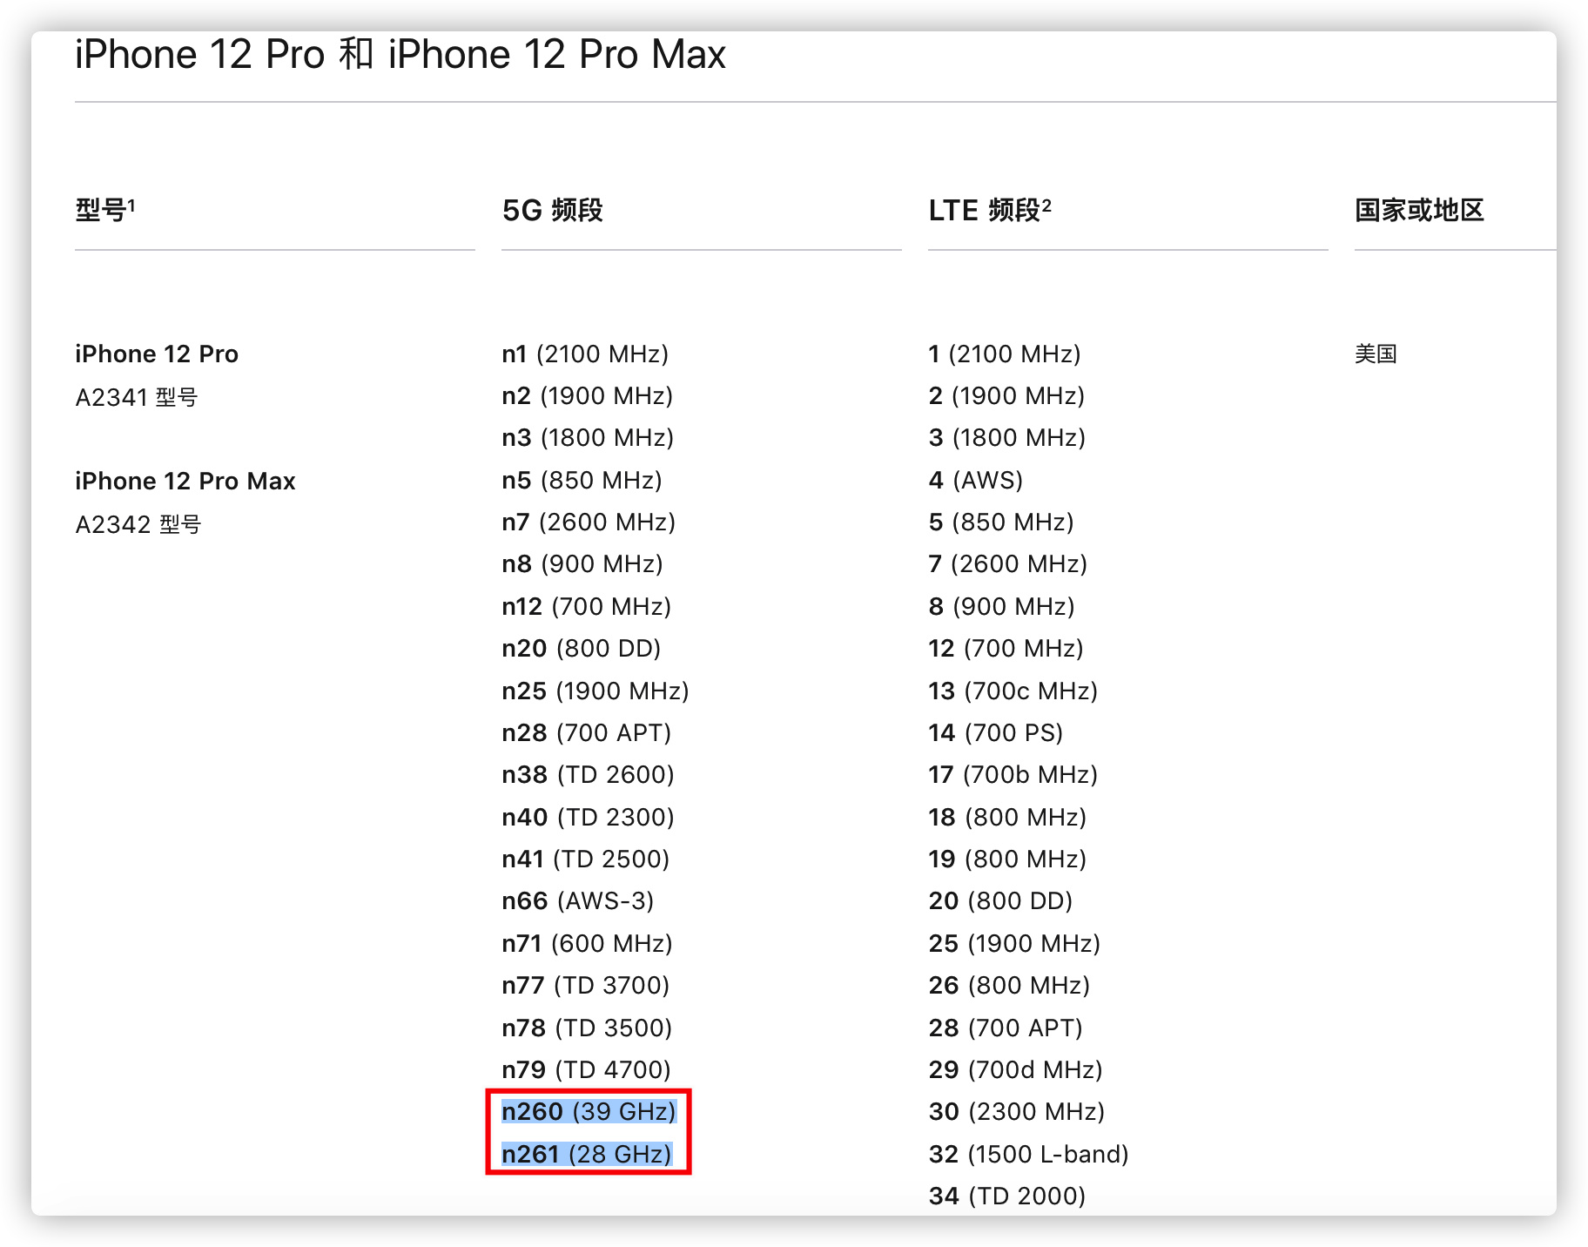Viewport: 1588px width, 1247px height.
Task: Click LTE band 30 (2300 MHz)
Action: 1017,1111
